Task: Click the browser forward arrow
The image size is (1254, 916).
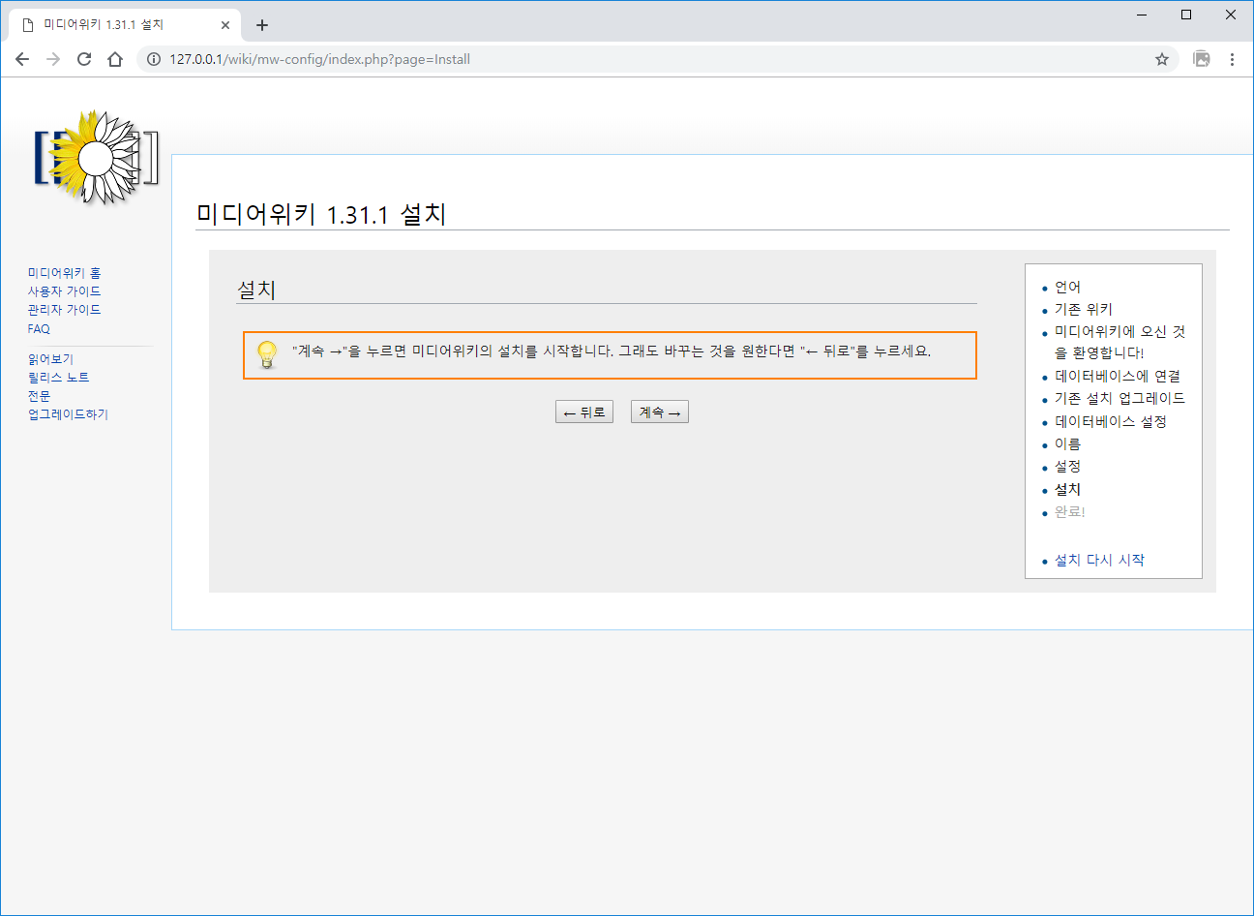Action: click(53, 59)
